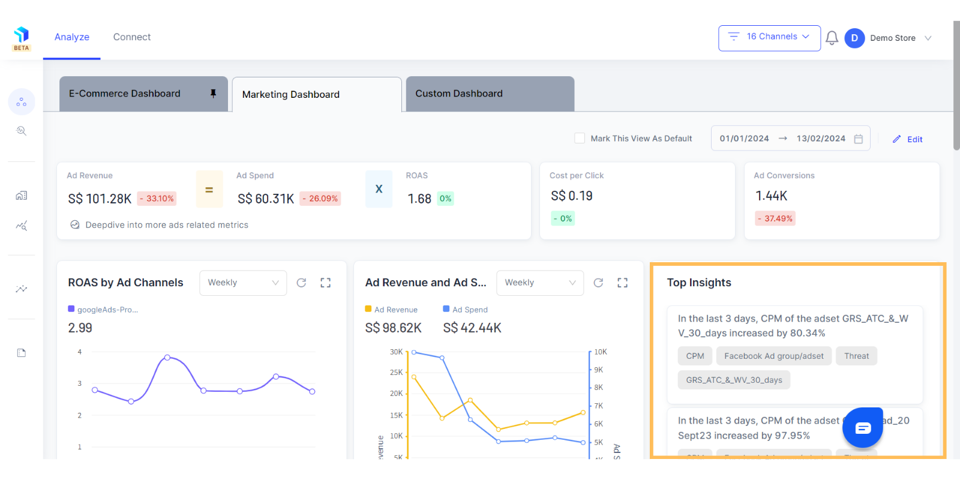Click the Cost per Click S$ 0.19 value
Screen dimensions: 960x480
572,196
